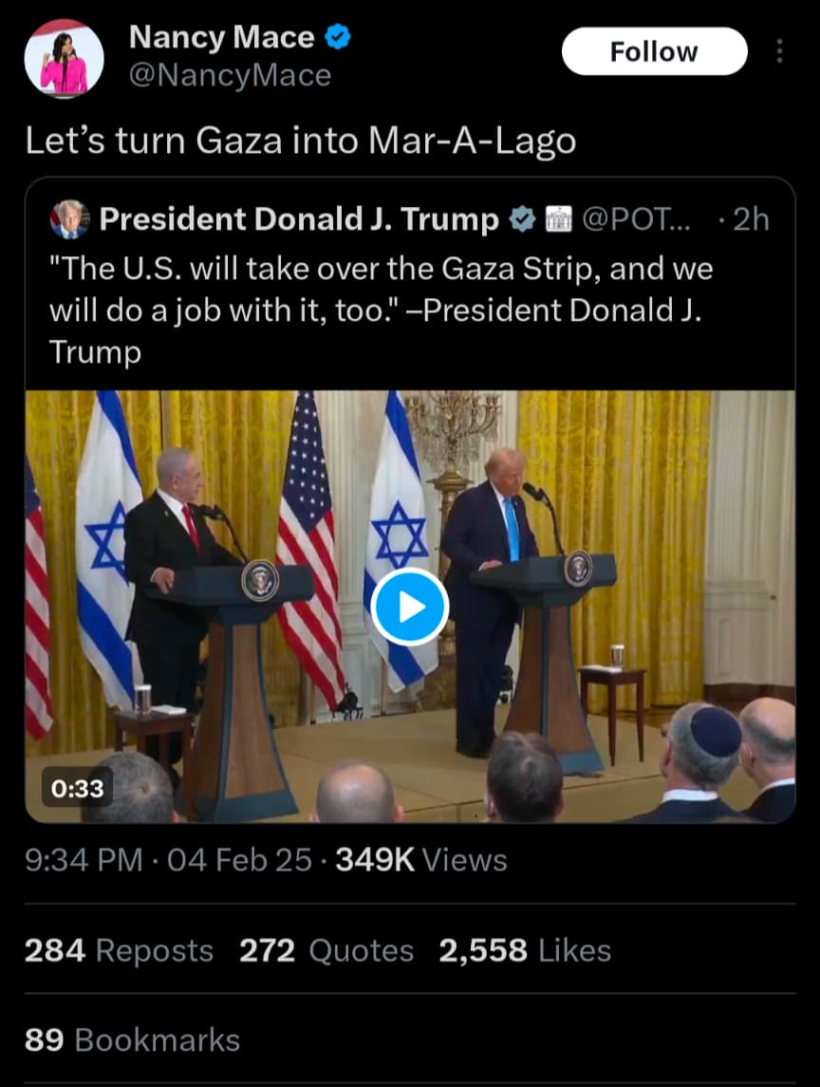
Task: Open Nancy Mace's profile picture
Action: (x=64, y=59)
